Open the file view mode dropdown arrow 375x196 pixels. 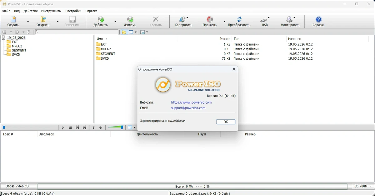[136, 32]
